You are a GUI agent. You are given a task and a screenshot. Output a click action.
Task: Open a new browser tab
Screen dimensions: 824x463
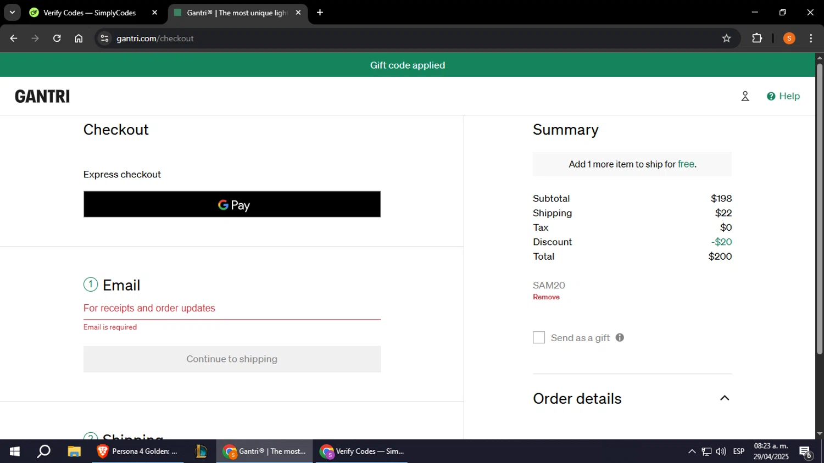[320, 13]
